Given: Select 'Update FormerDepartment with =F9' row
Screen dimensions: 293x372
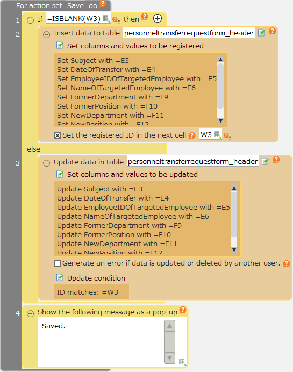Looking at the screenshot, I should point(119,225).
